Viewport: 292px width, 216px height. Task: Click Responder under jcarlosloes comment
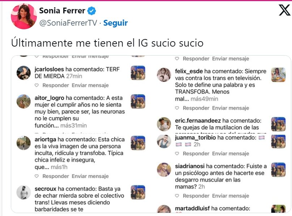click(x=55, y=86)
